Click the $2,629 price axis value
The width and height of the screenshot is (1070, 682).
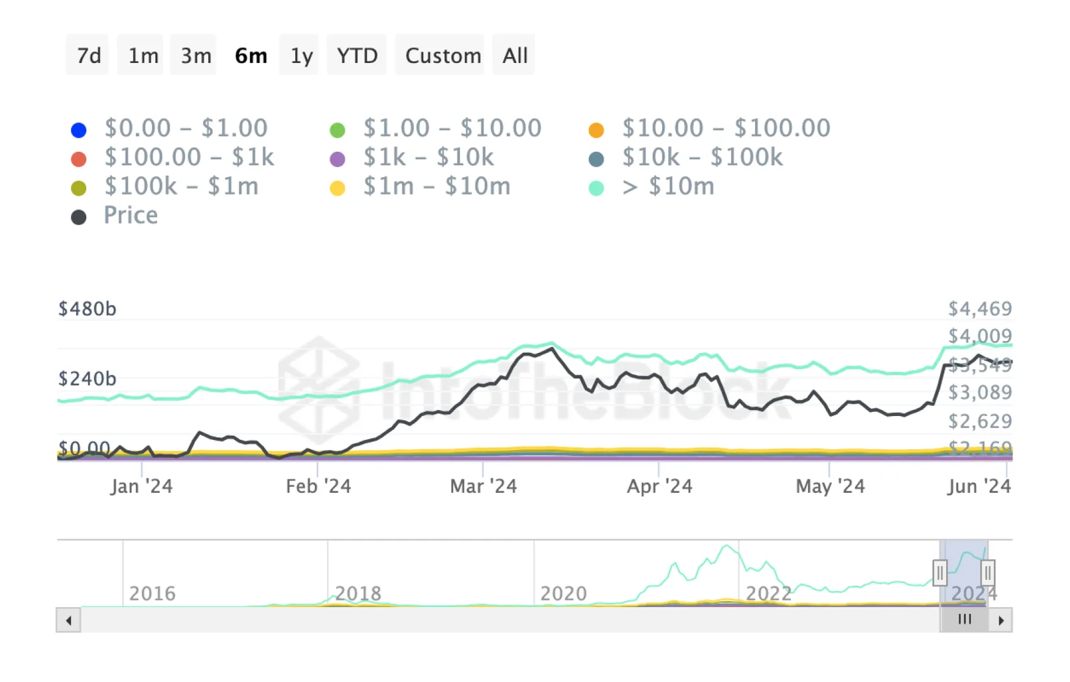coord(980,421)
